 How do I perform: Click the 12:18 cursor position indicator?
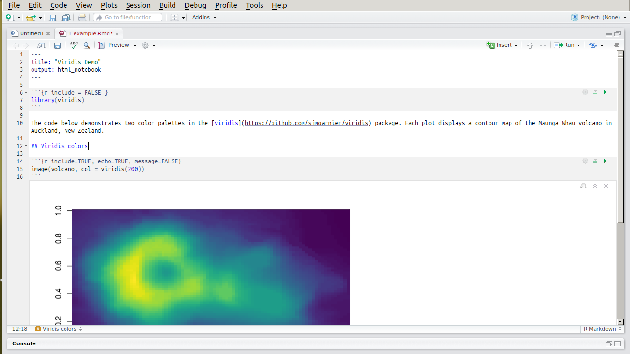click(20, 329)
